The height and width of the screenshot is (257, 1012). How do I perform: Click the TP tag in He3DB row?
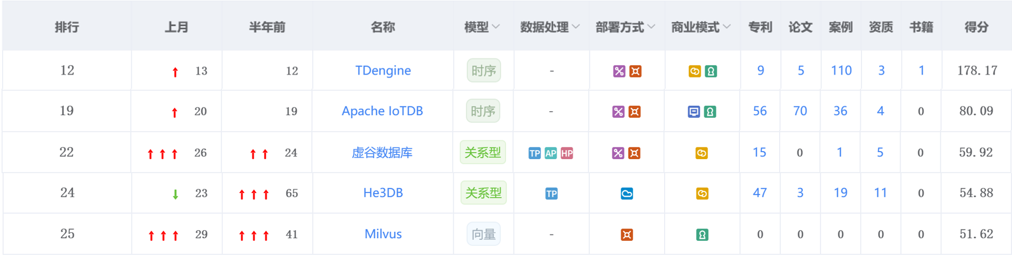[551, 194]
